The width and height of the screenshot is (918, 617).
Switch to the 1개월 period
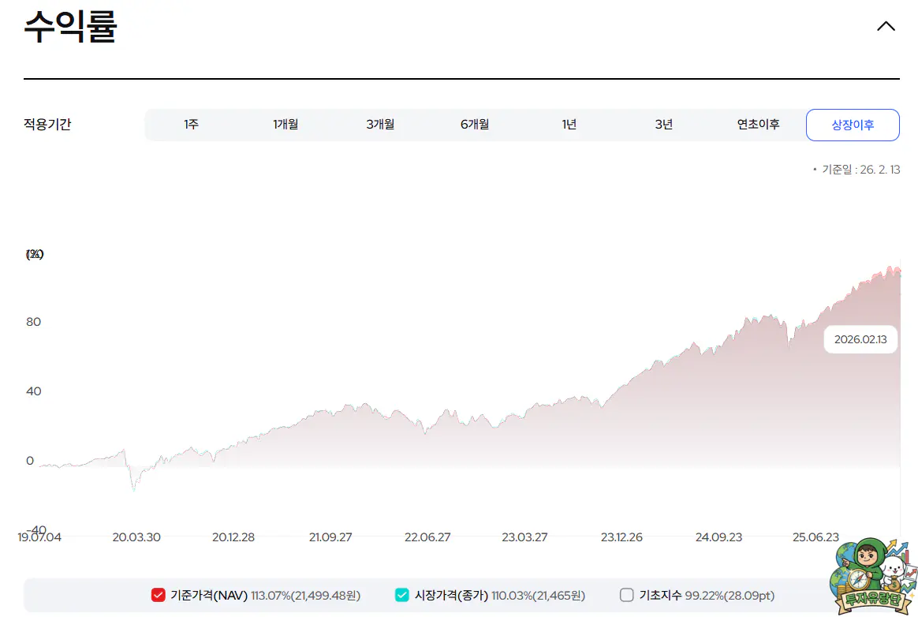click(285, 125)
